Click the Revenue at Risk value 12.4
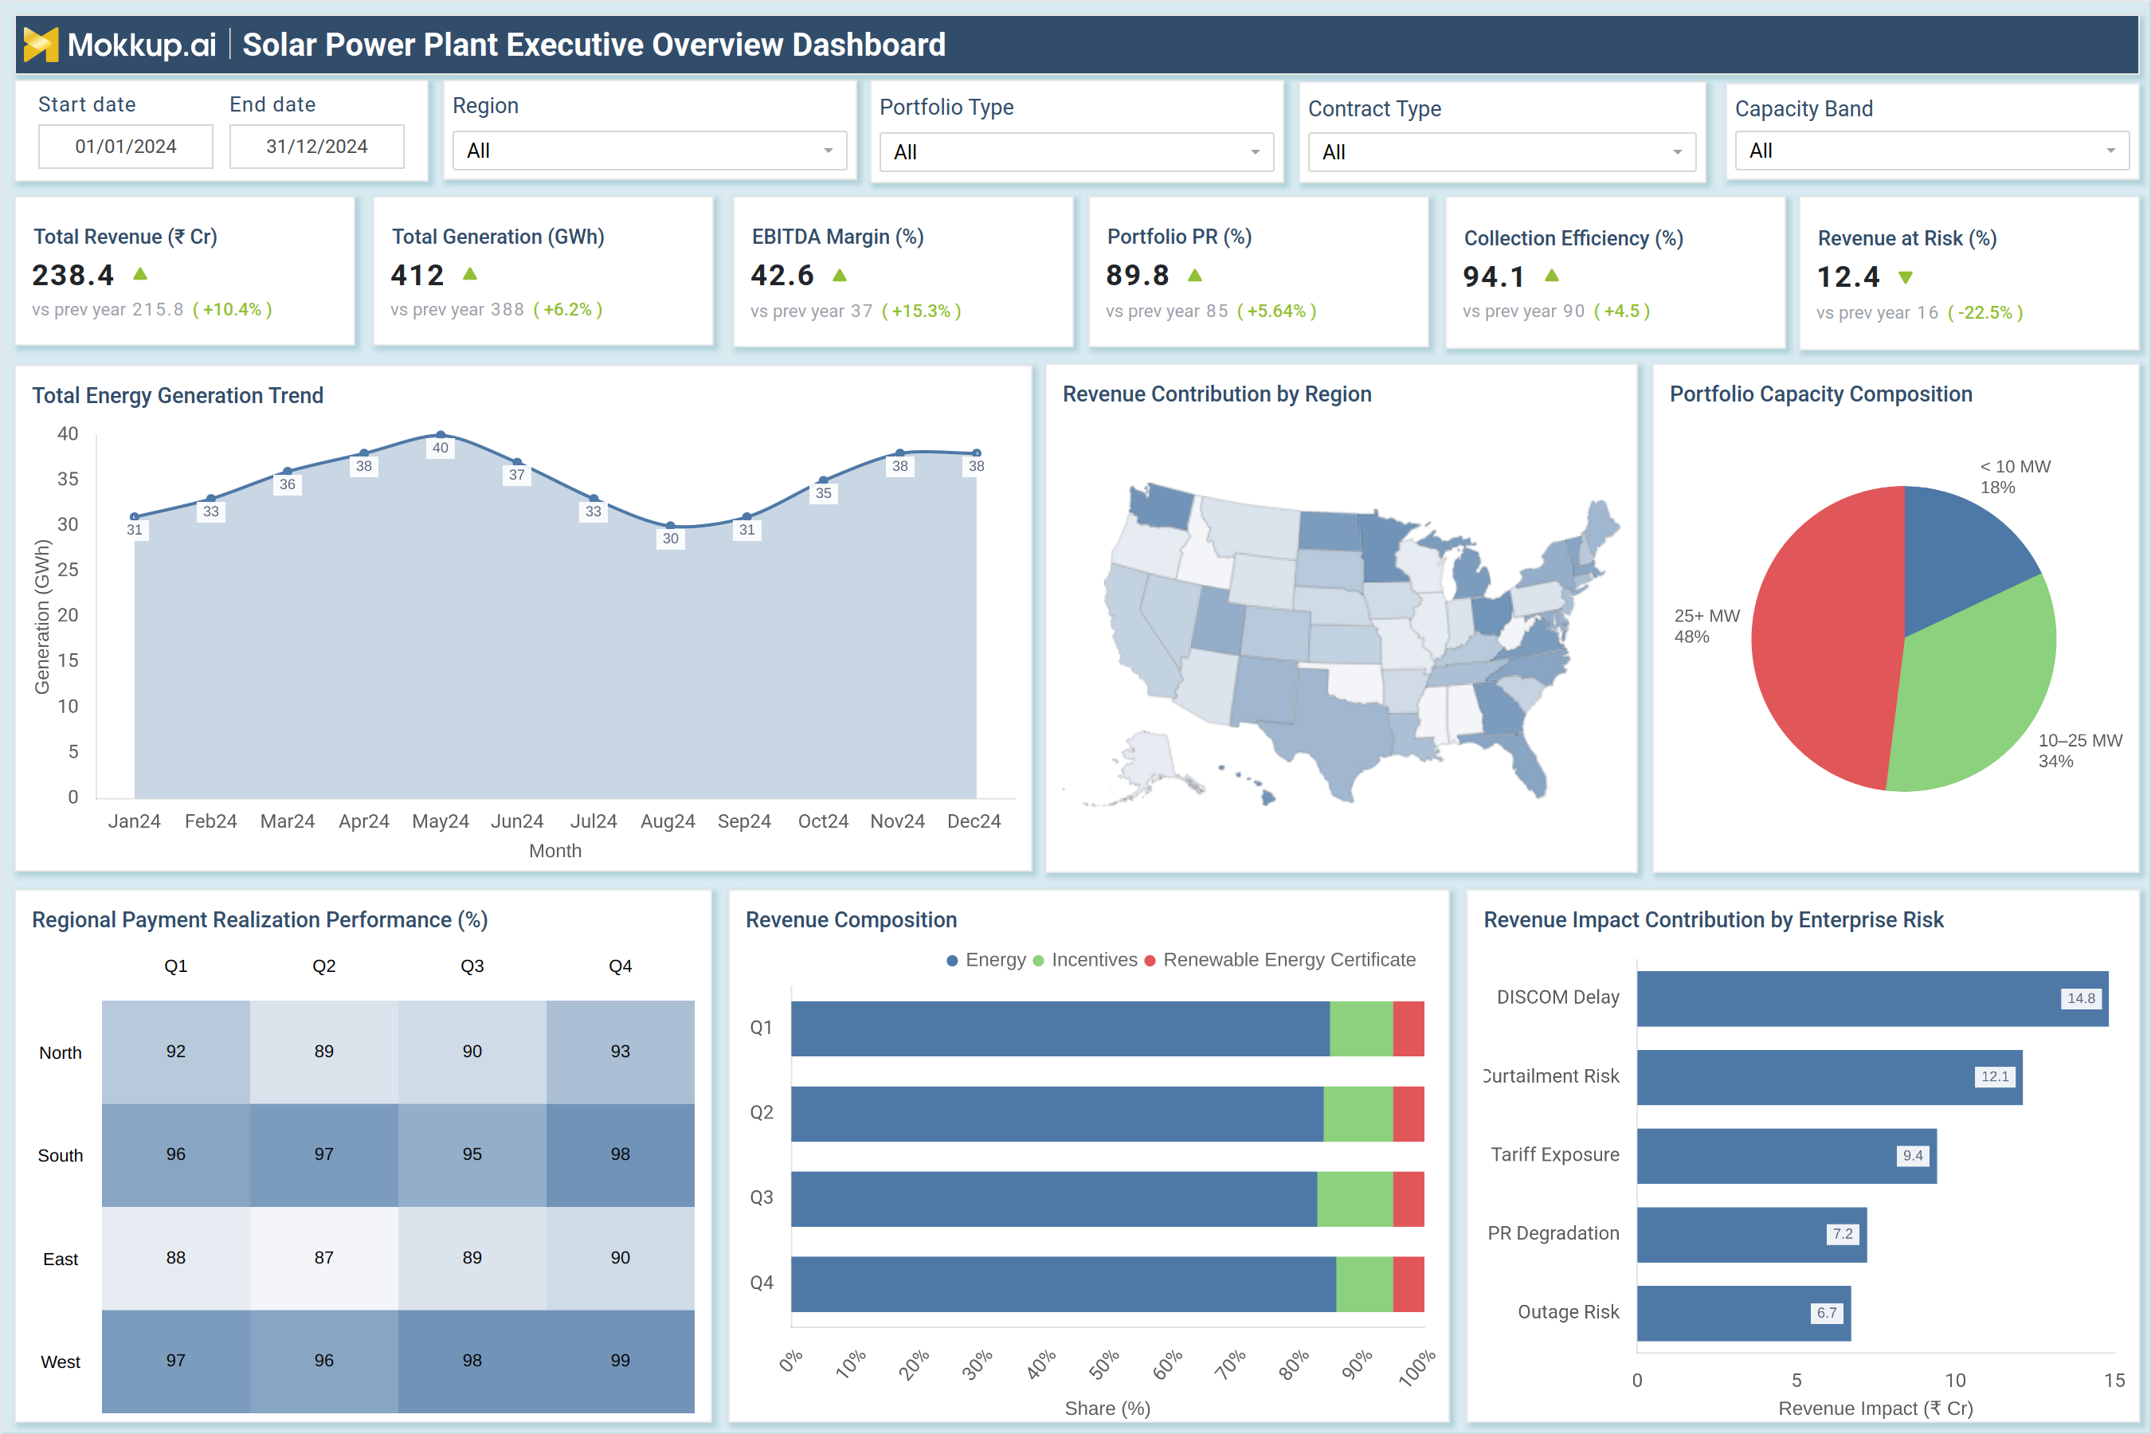The width and height of the screenshot is (2151, 1434). tap(1847, 276)
